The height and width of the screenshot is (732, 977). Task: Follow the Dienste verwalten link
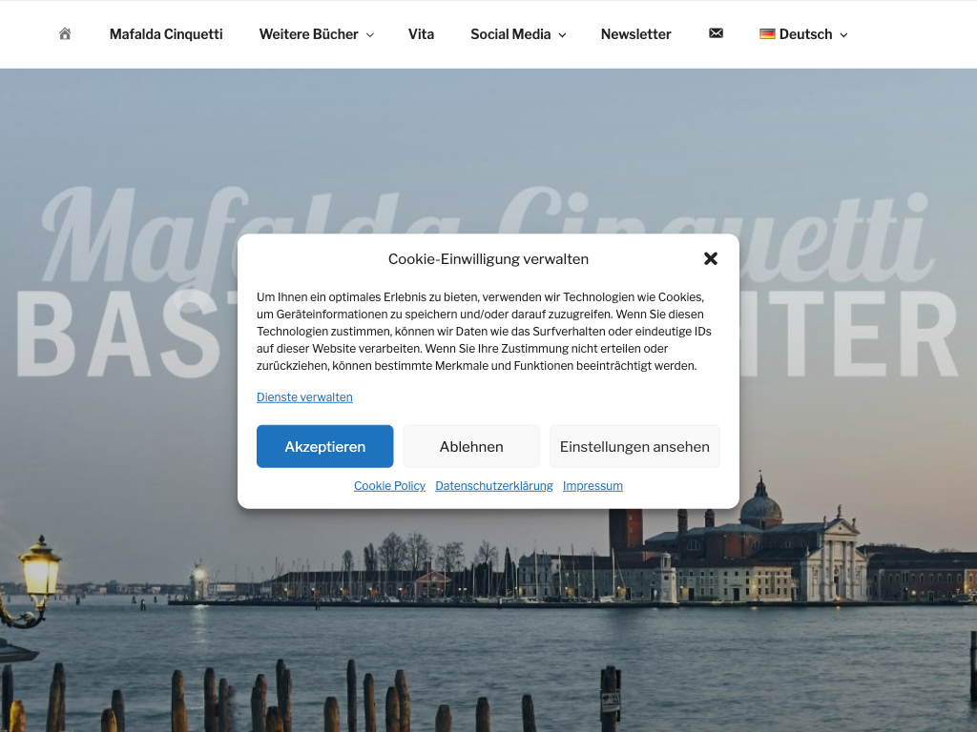click(304, 397)
